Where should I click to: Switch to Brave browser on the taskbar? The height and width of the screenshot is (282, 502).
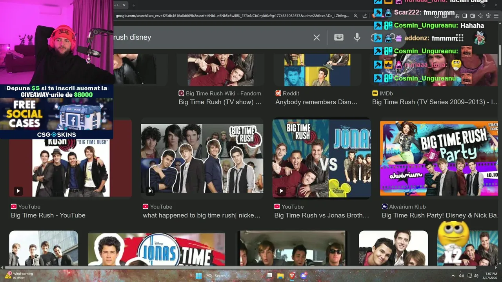292,276
